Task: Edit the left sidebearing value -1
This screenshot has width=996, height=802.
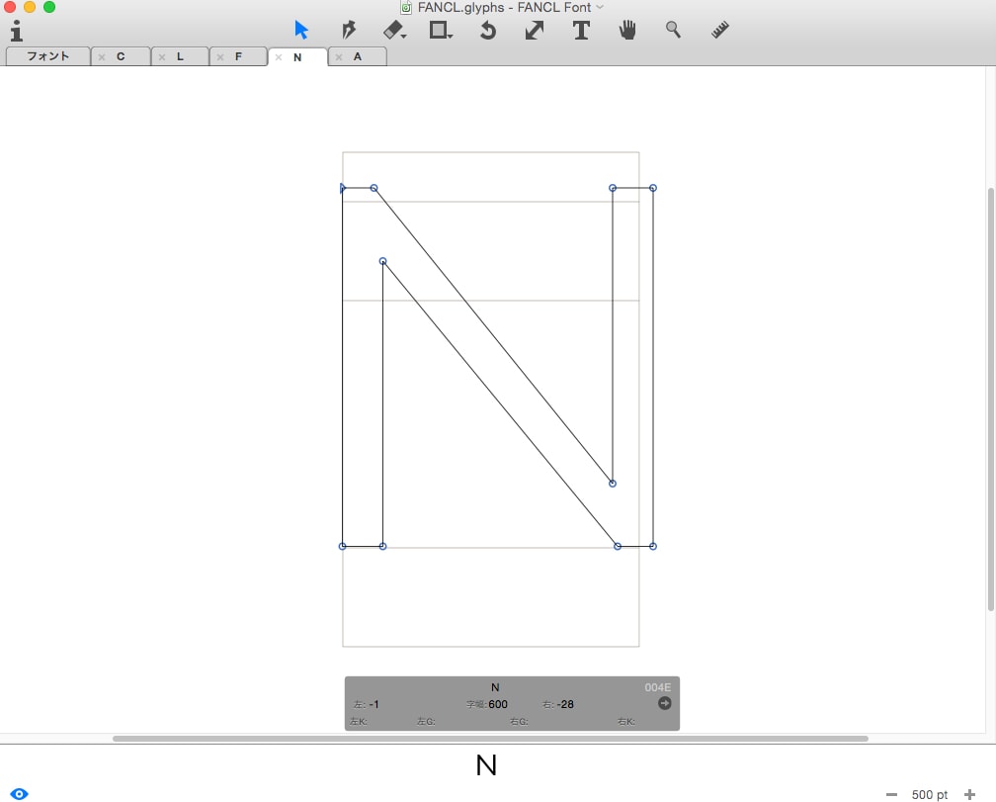Action: coord(373,704)
